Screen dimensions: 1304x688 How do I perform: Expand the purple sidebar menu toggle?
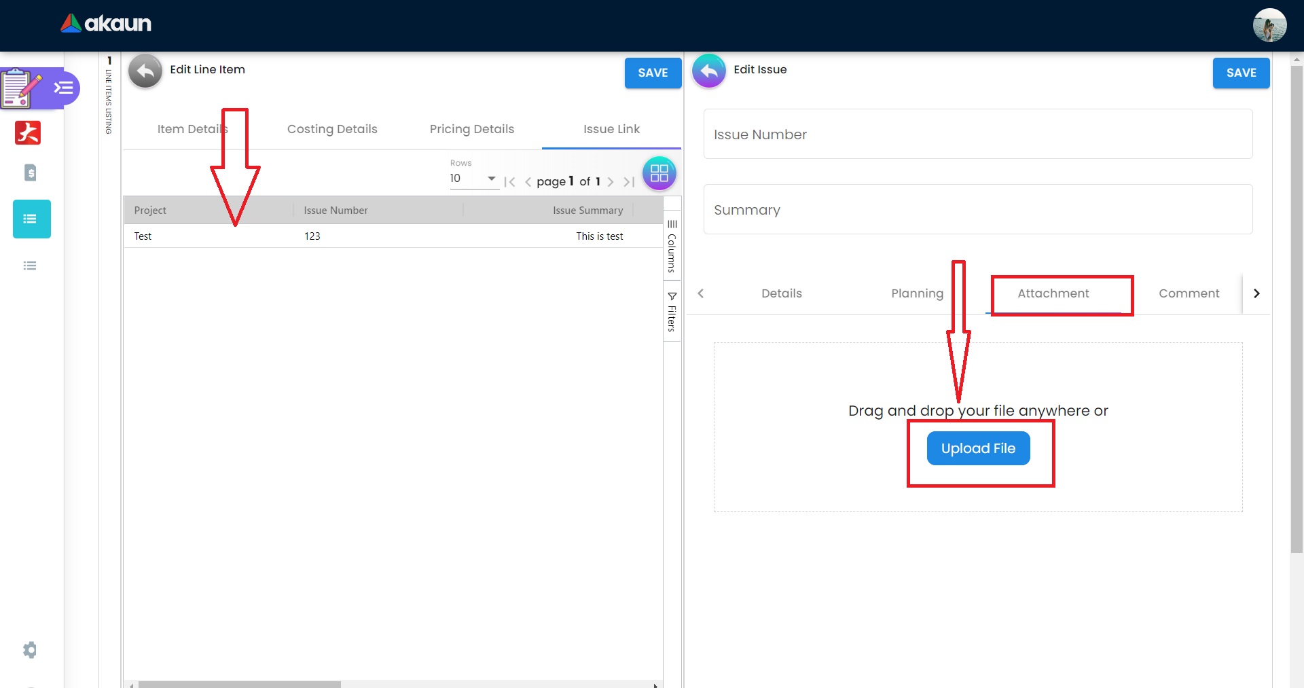[64, 88]
